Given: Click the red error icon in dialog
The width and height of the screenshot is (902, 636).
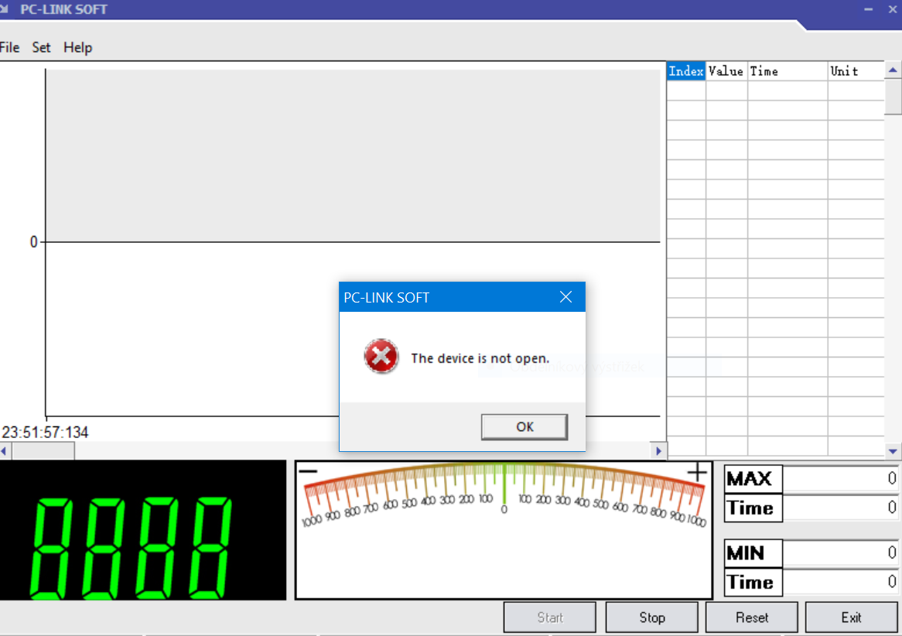Looking at the screenshot, I should [x=381, y=357].
